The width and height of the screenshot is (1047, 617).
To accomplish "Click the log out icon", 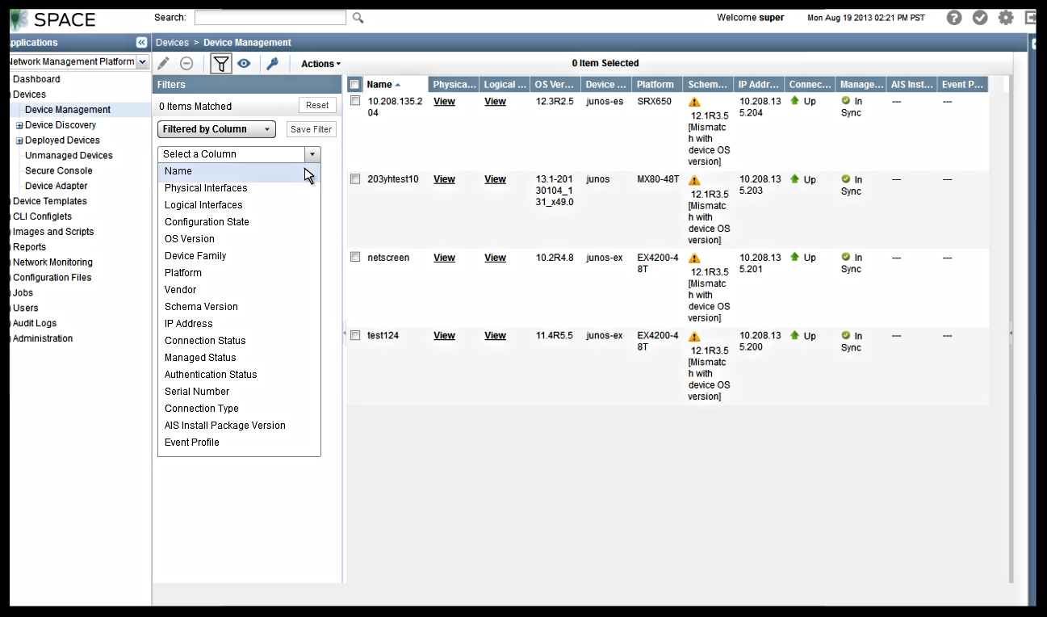I will (x=1030, y=18).
